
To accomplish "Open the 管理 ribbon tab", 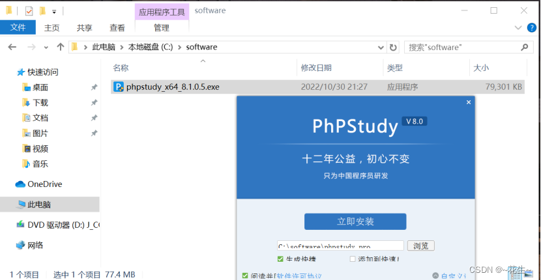I will tap(162, 28).
